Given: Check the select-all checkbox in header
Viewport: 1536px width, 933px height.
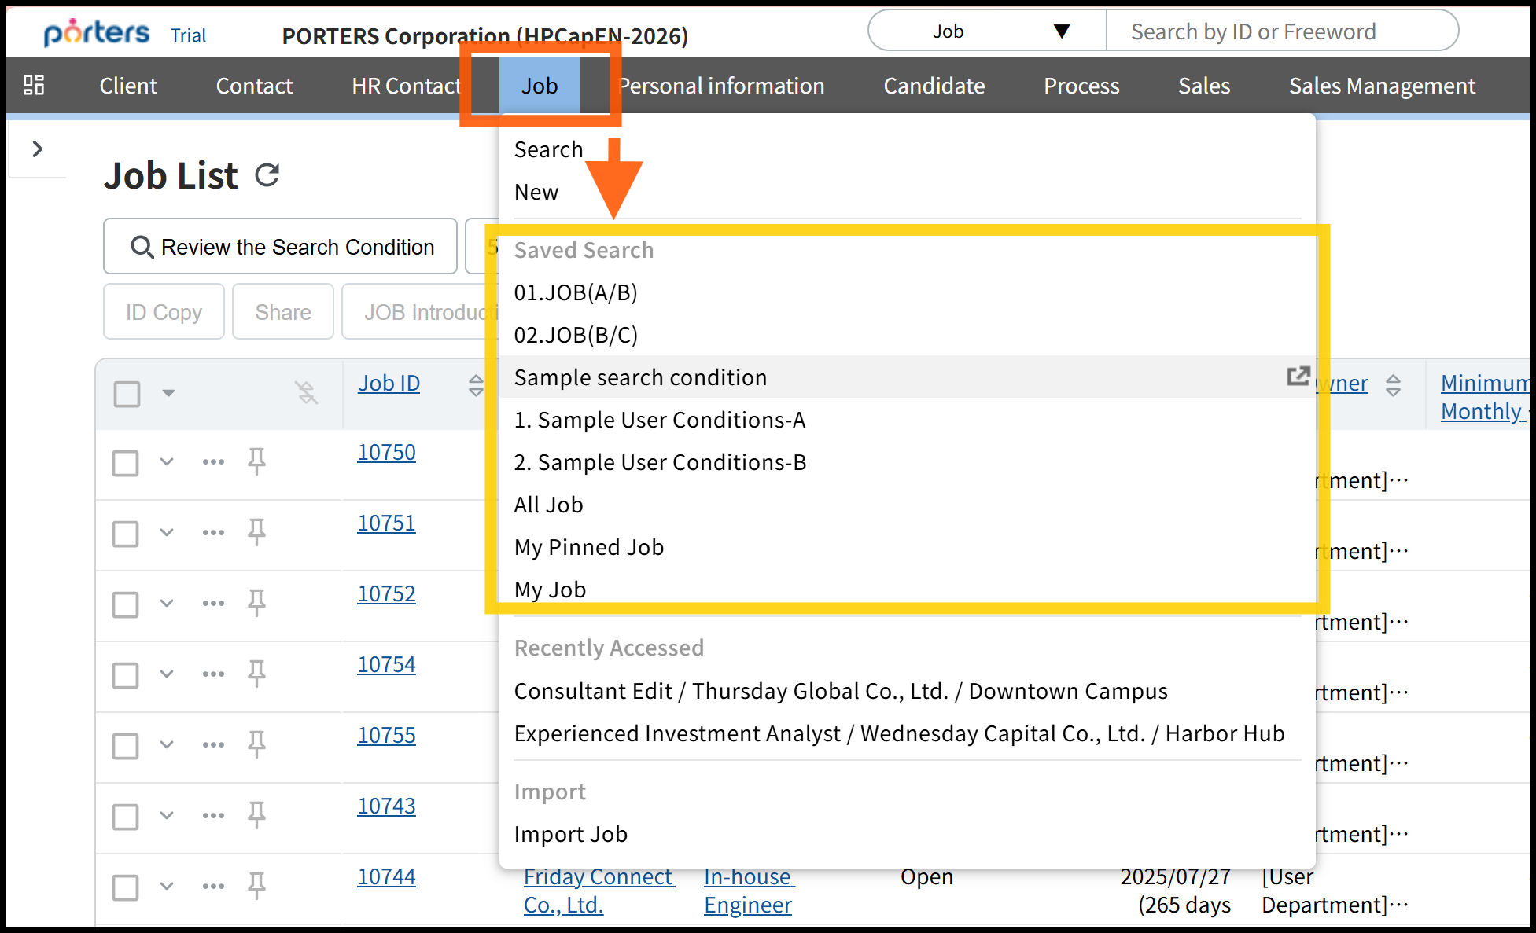Looking at the screenshot, I should click(127, 393).
